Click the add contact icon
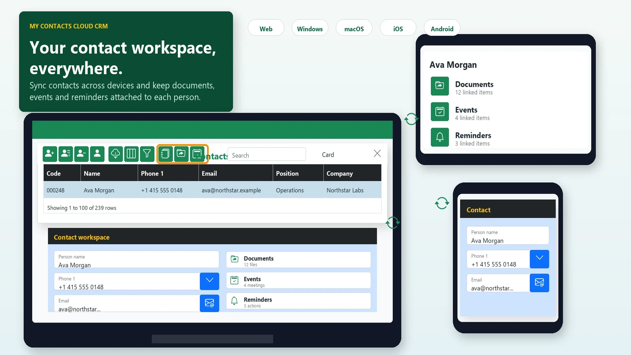 [x=50, y=154]
